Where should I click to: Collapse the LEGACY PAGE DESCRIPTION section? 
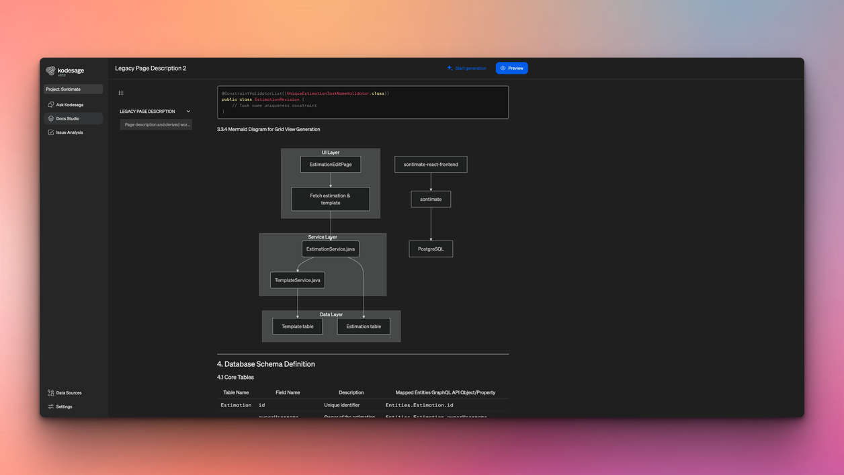[188, 111]
